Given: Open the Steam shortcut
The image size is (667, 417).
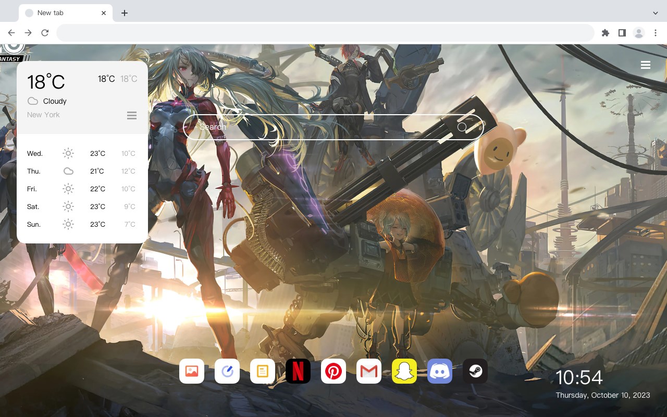Looking at the screenshot, I should tap(475, 371).
